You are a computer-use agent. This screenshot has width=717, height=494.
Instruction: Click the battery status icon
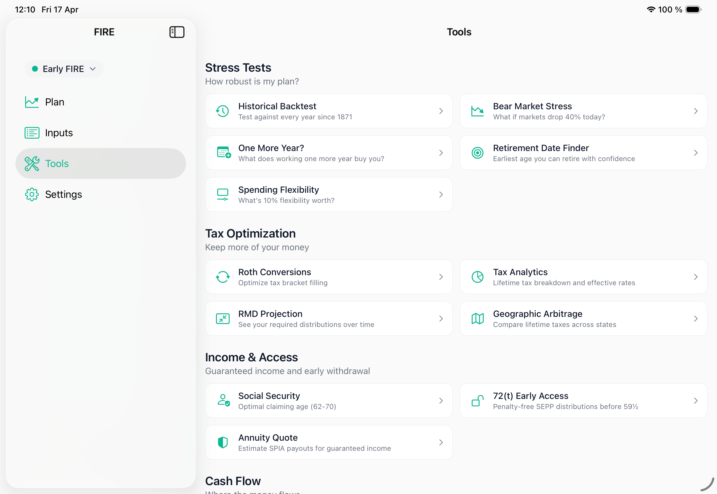(694, 9)
